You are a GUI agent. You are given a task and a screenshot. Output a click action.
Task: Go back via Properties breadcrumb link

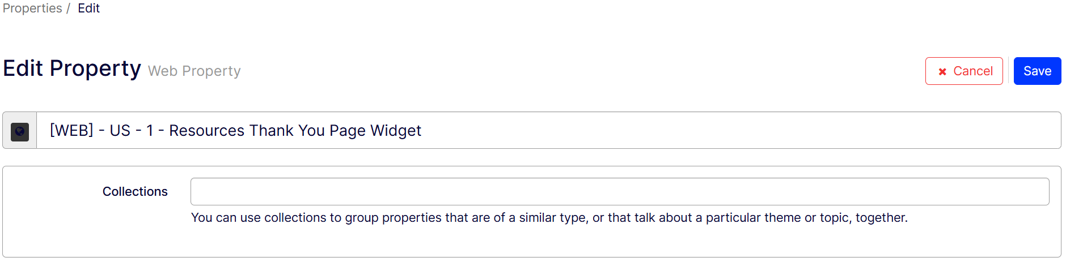click(32, 8)
